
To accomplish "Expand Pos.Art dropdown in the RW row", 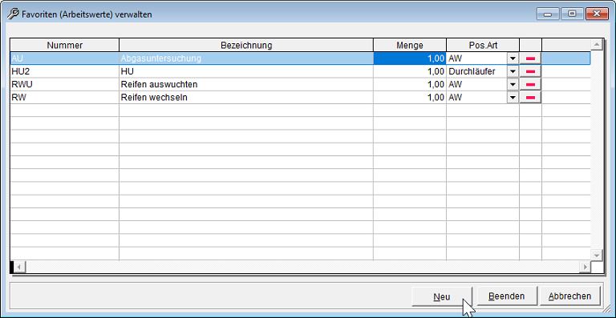I will click(x=513, y=97).
